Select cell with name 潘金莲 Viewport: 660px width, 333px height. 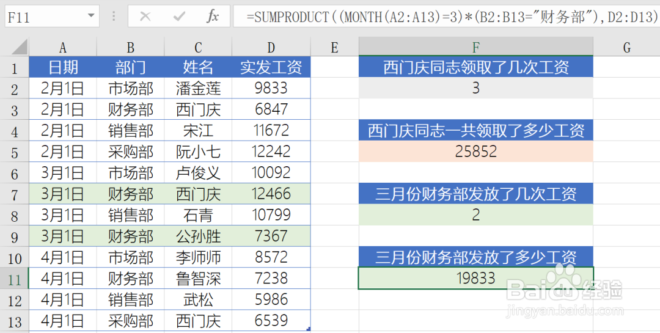(198, 89)
